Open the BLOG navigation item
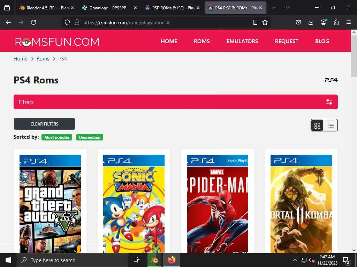The image size is (357, 267). point(322,41)
